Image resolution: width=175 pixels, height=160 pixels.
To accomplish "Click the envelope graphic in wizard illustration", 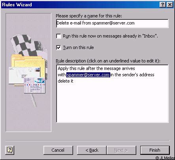I will coord(24,76).
